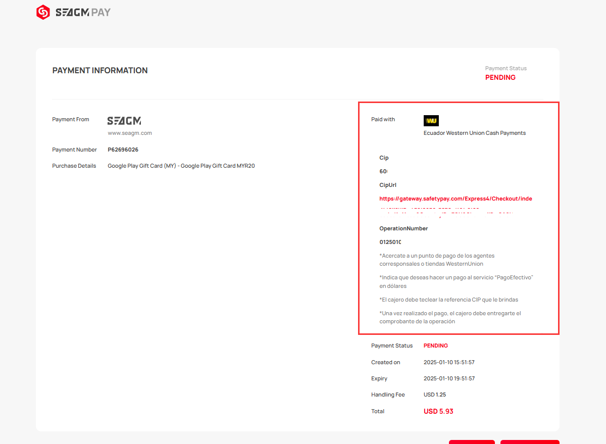This screenshot has height=444, width=606.
Task: Click the Western Union logo icon
Action: coord(431,121)
